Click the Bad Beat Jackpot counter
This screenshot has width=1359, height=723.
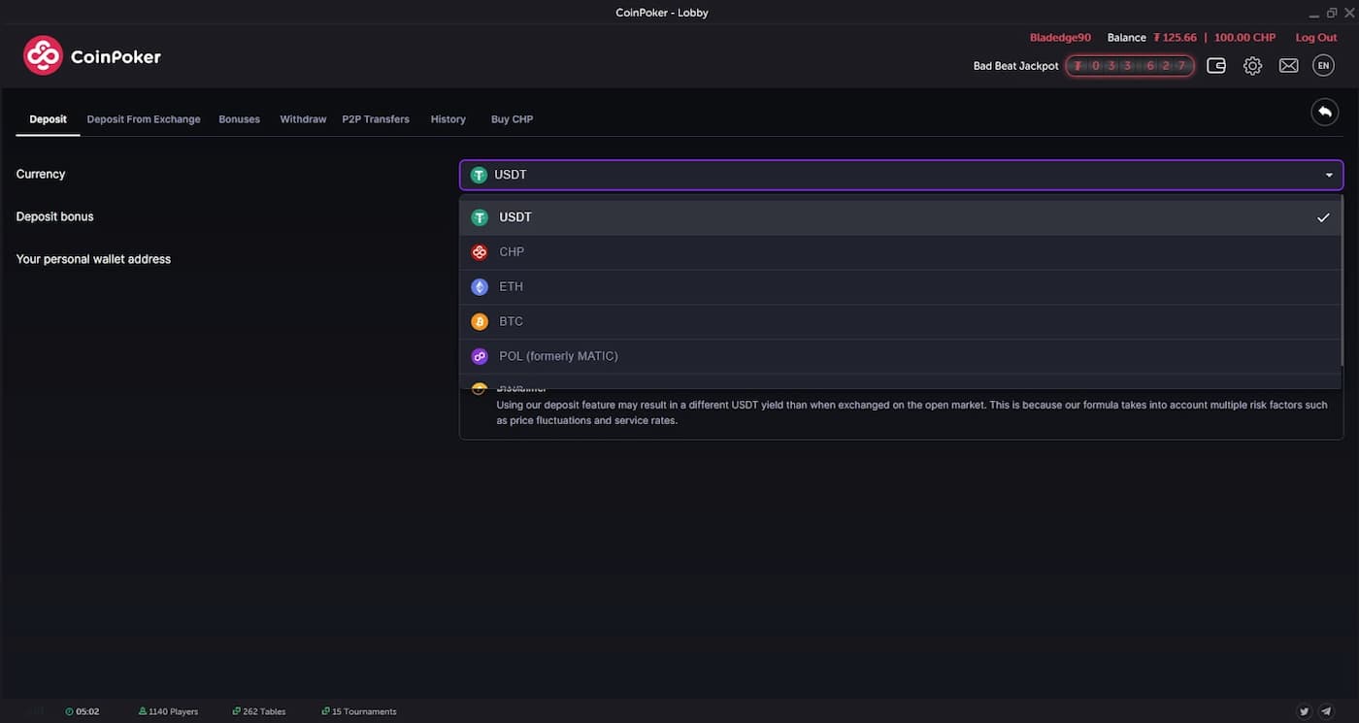[1130, 66]
